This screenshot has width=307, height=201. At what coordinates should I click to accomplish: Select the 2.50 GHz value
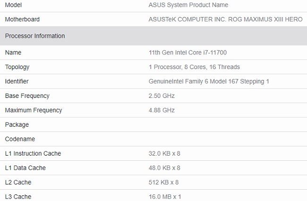tap(162, 96)
